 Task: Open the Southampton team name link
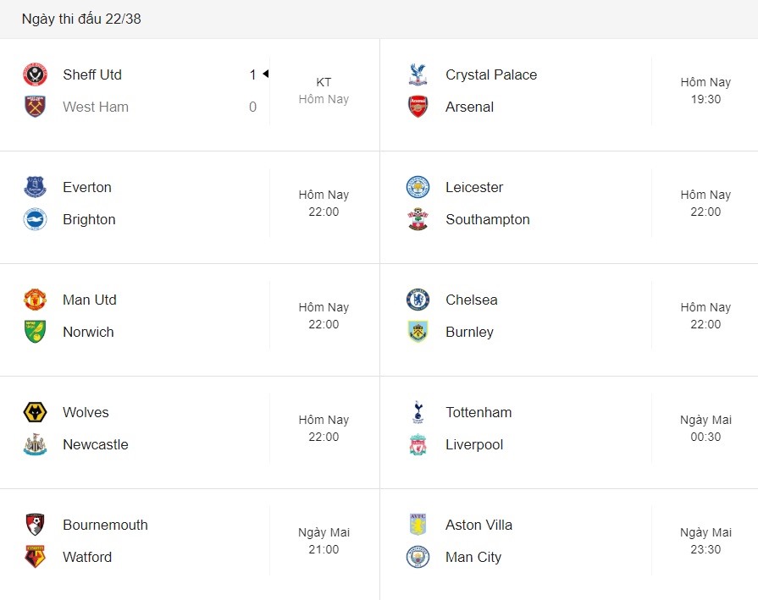(488, 219)
